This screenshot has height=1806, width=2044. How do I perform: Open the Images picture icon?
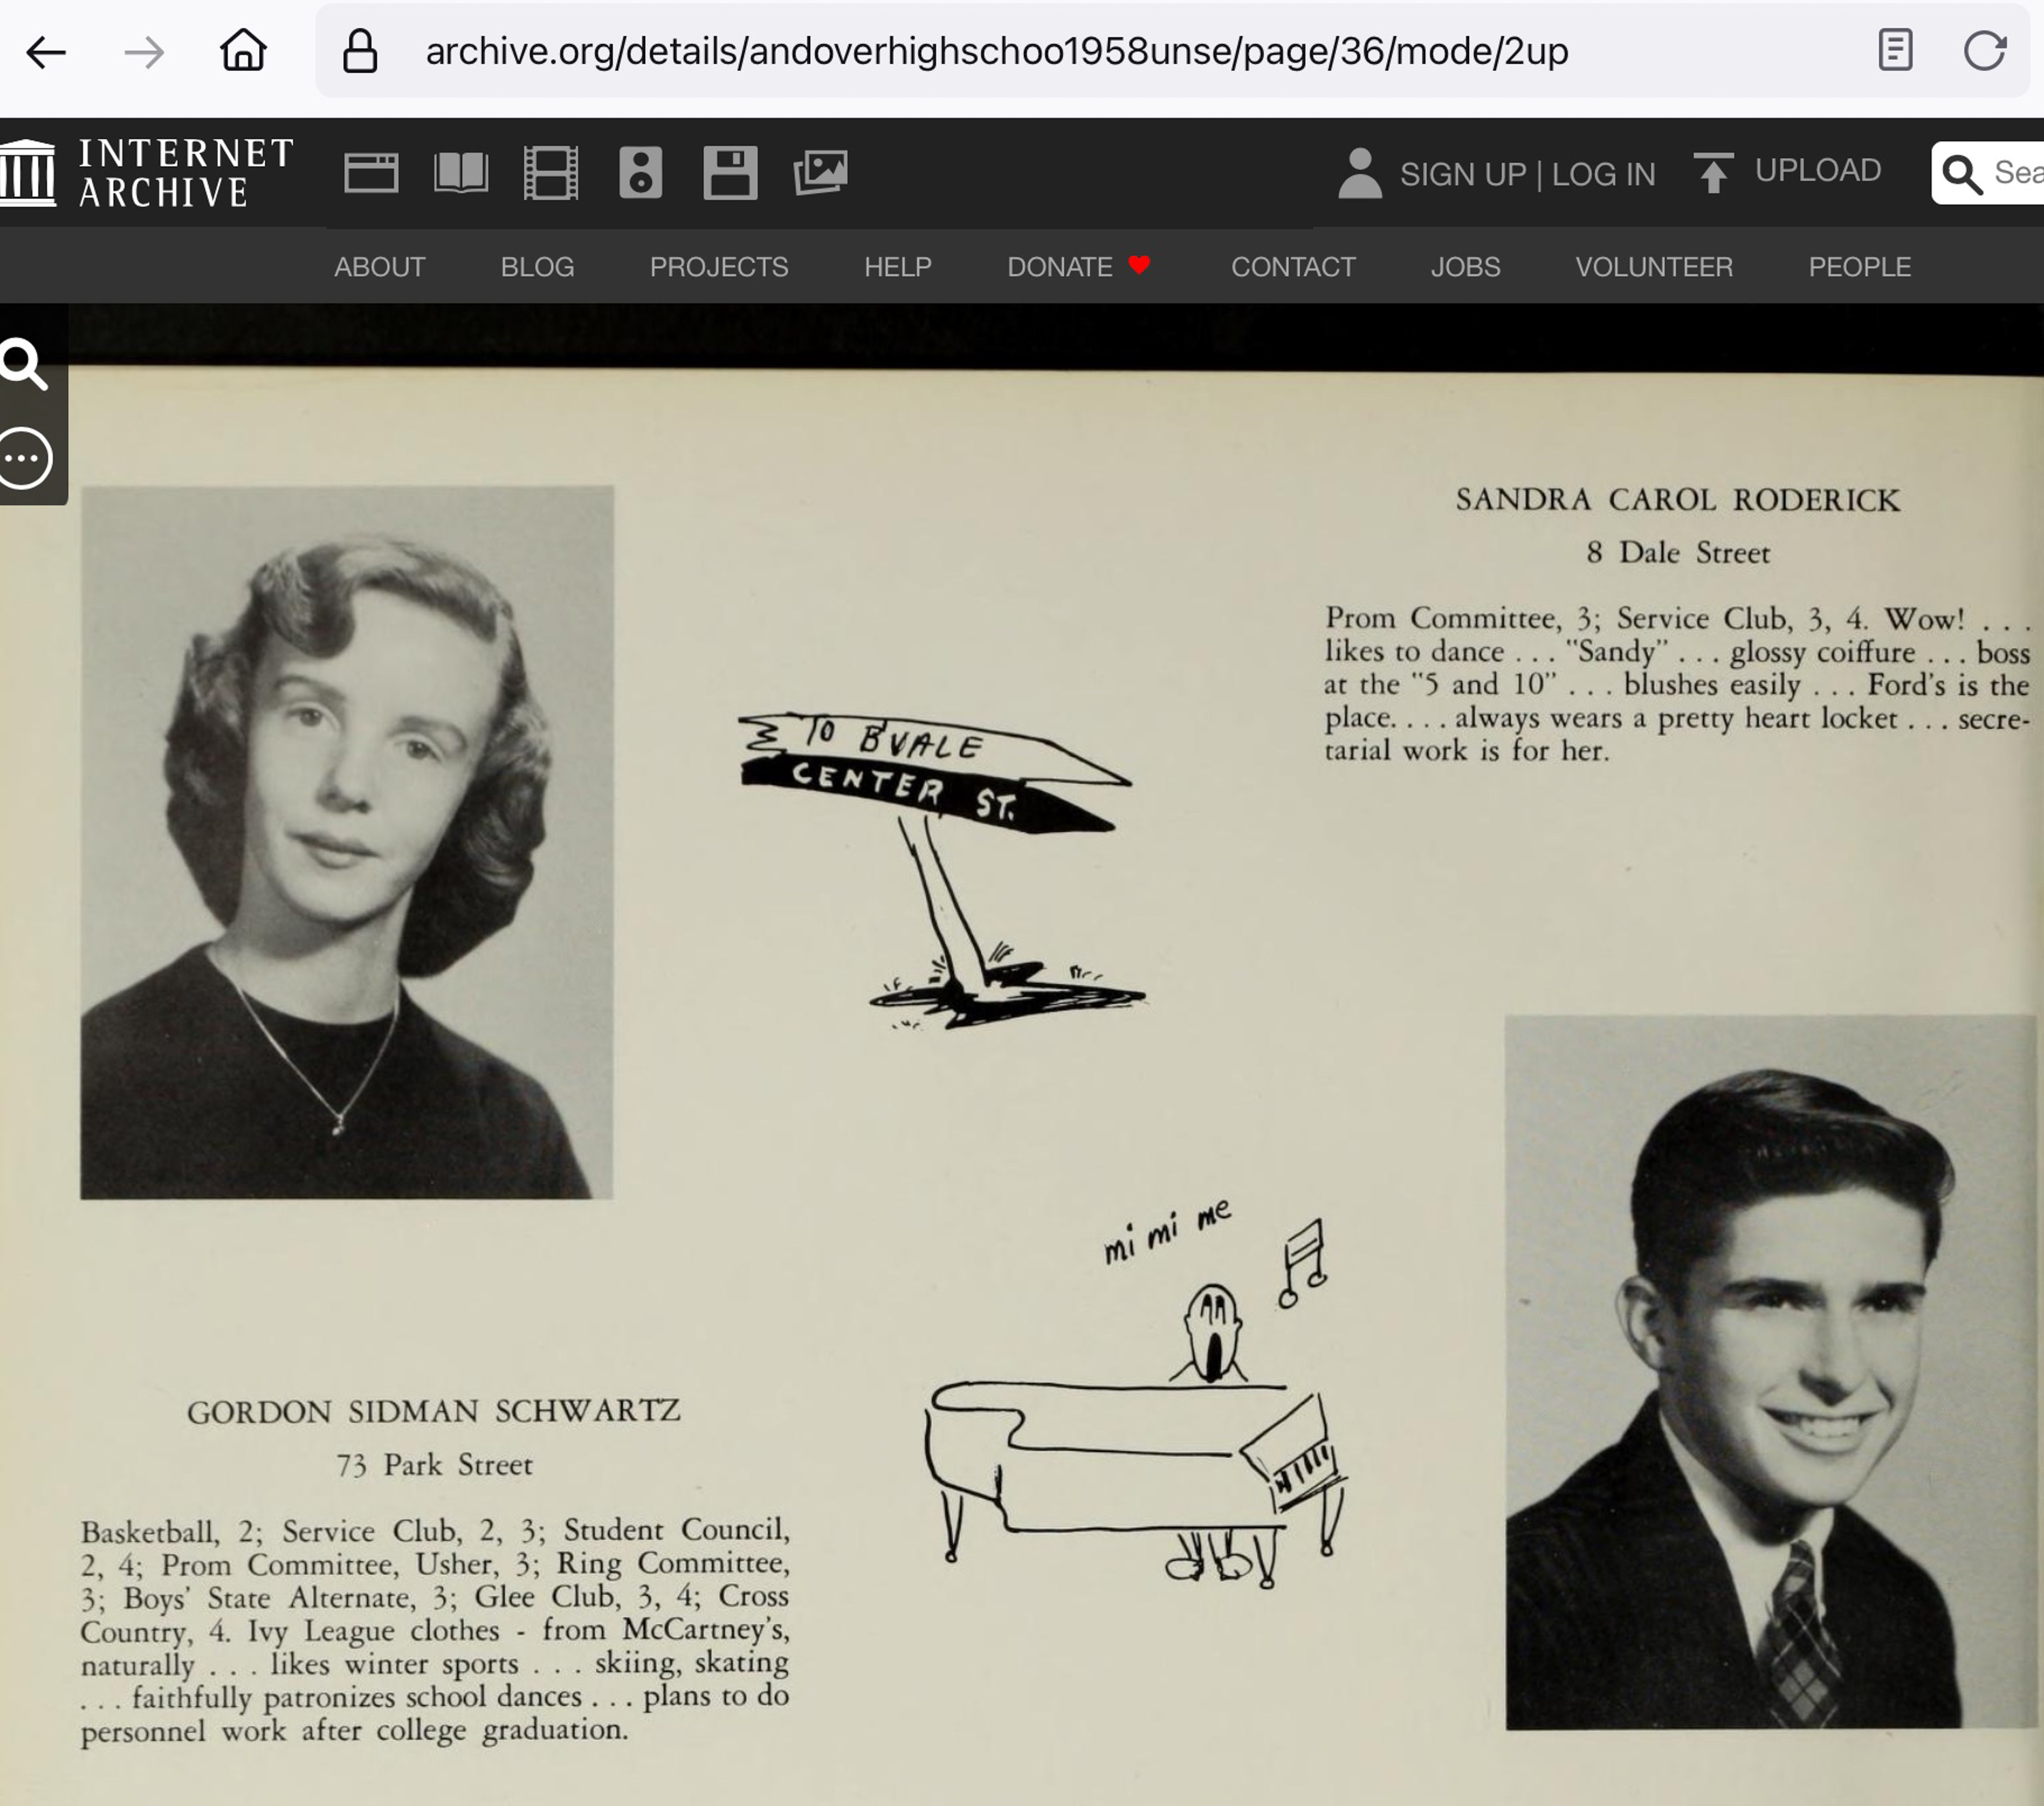[x=821, y=173]
